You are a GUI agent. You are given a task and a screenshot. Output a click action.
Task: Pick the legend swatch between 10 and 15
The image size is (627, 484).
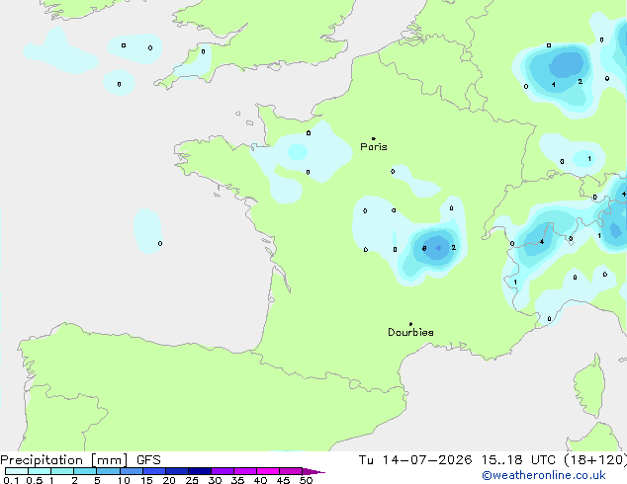132,471
